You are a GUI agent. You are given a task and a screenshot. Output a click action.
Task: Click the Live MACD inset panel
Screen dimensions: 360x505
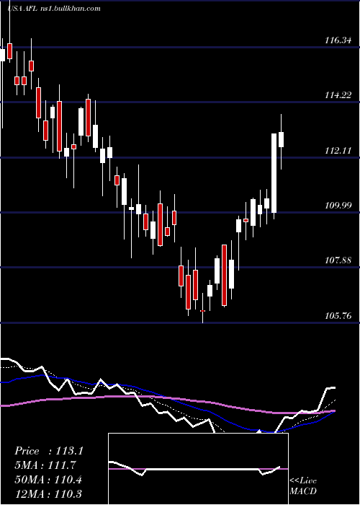point(198,469)
